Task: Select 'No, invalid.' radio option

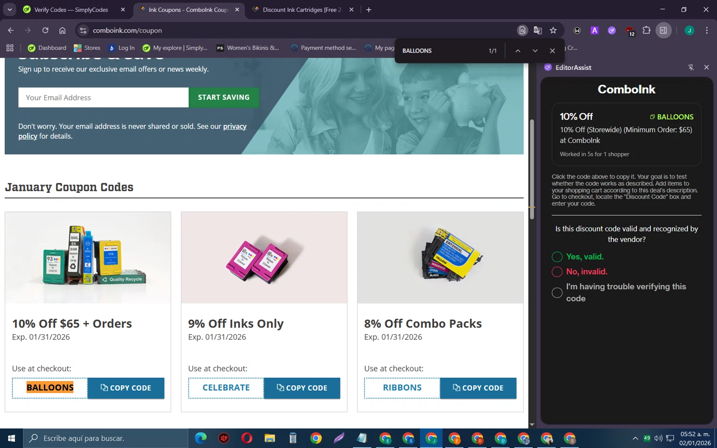Action: tap(557, 272)
